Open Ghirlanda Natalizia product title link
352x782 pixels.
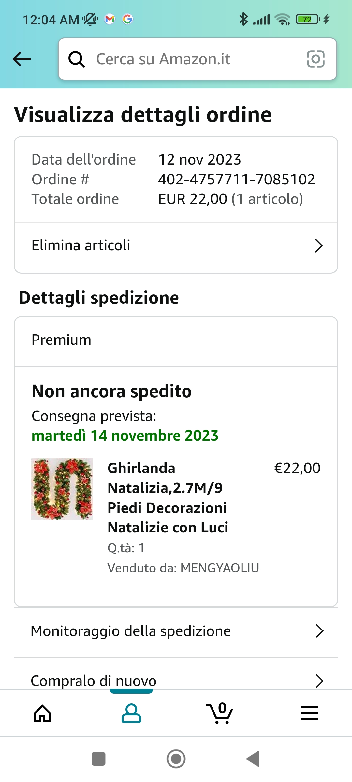click(x=168, y=498)
